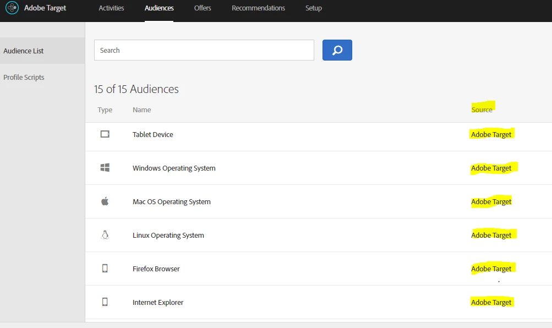Open the Windows Operating System audience
The height and width of the screenshot is (328, 552).
[174, 168]
